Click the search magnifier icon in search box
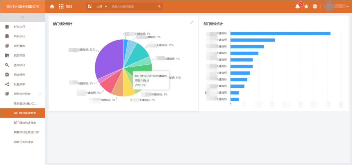352x165 pixels. pyautogui.click(x=159, y=6)
